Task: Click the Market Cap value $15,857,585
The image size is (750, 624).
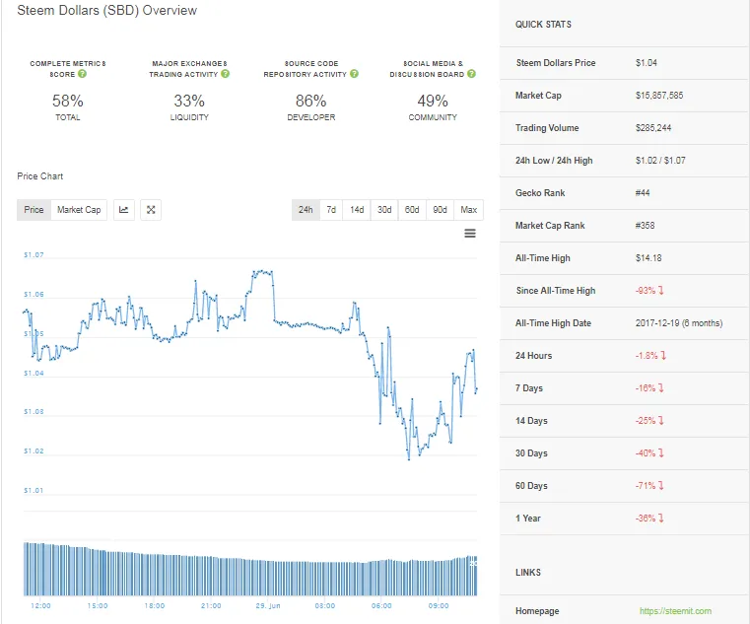Action: coord(659,96)
